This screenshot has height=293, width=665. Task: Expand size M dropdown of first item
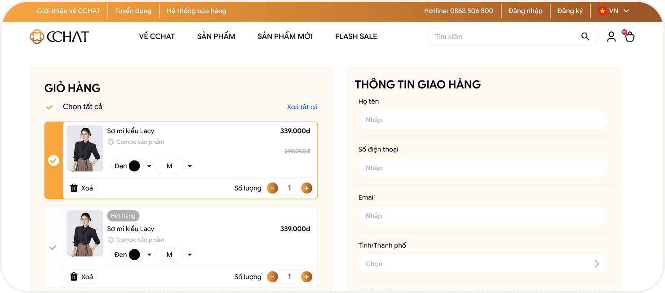pos(190,166)
